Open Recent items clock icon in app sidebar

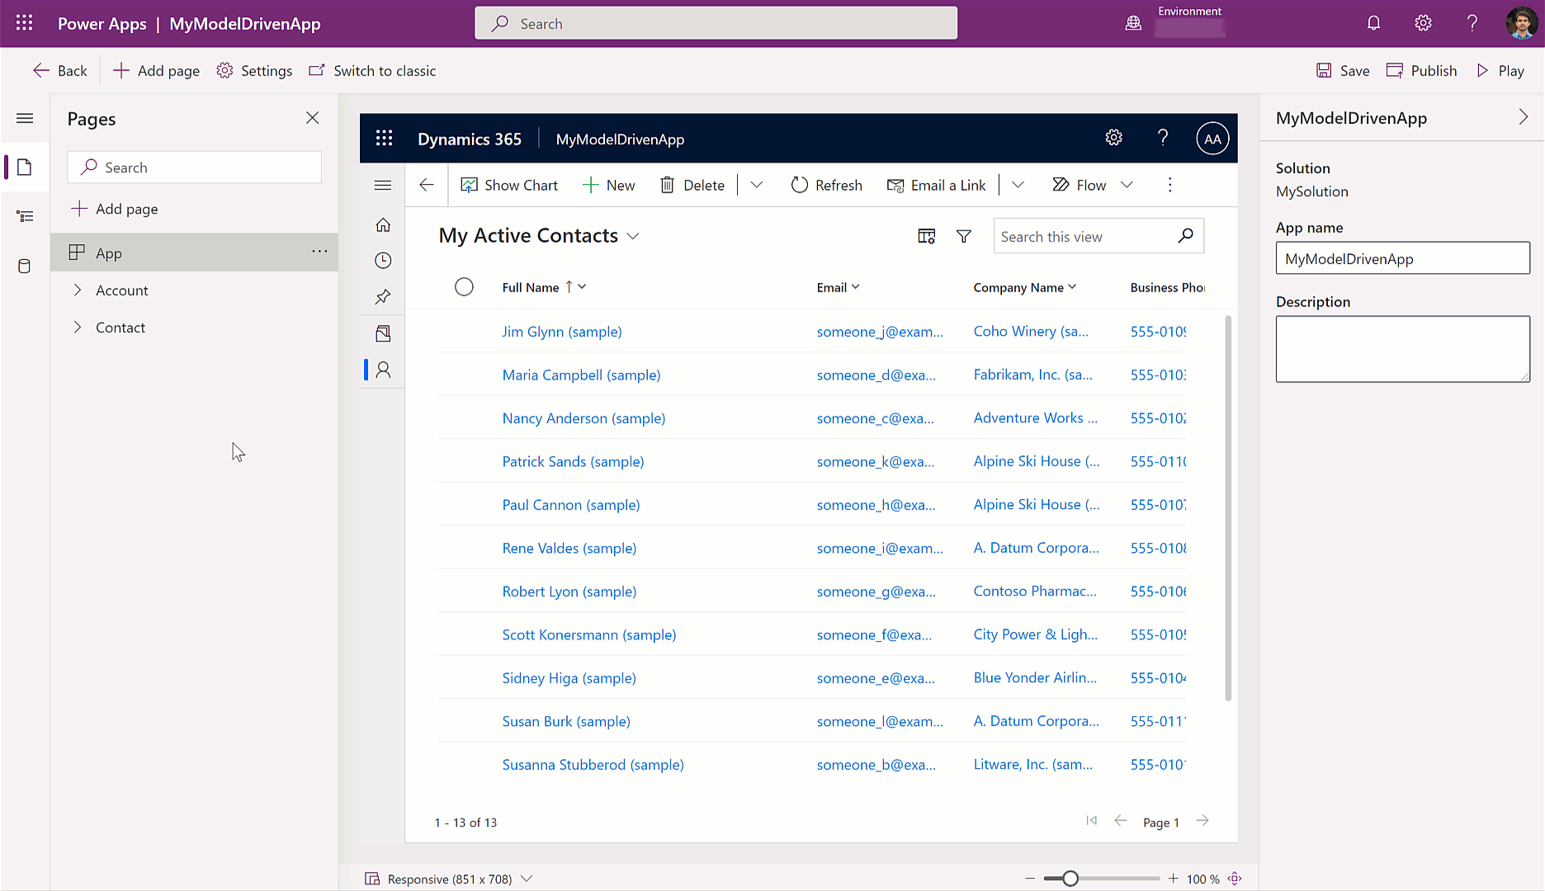pos(383,260)
